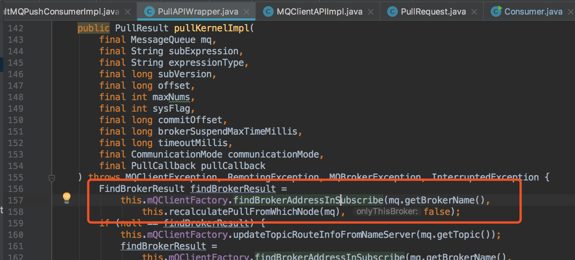Screen dimensions: 575x260
Task: Select the Consumer.java editor tab
Action: click(533, 11)
